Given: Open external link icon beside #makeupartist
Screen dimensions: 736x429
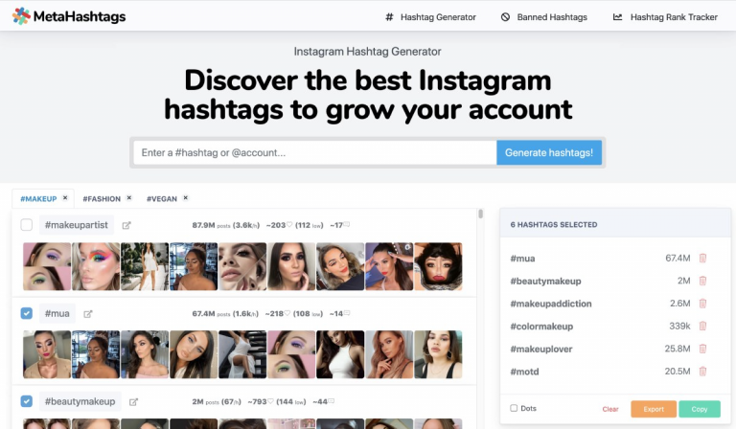Looking at the screenshot, I should (x=126, y=226).
